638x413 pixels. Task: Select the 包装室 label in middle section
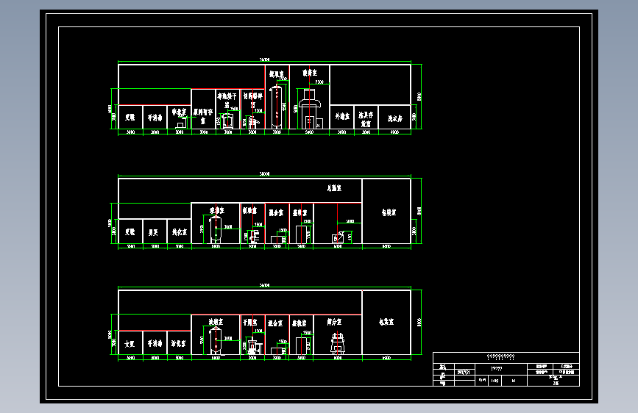click(x=389, y=212)
